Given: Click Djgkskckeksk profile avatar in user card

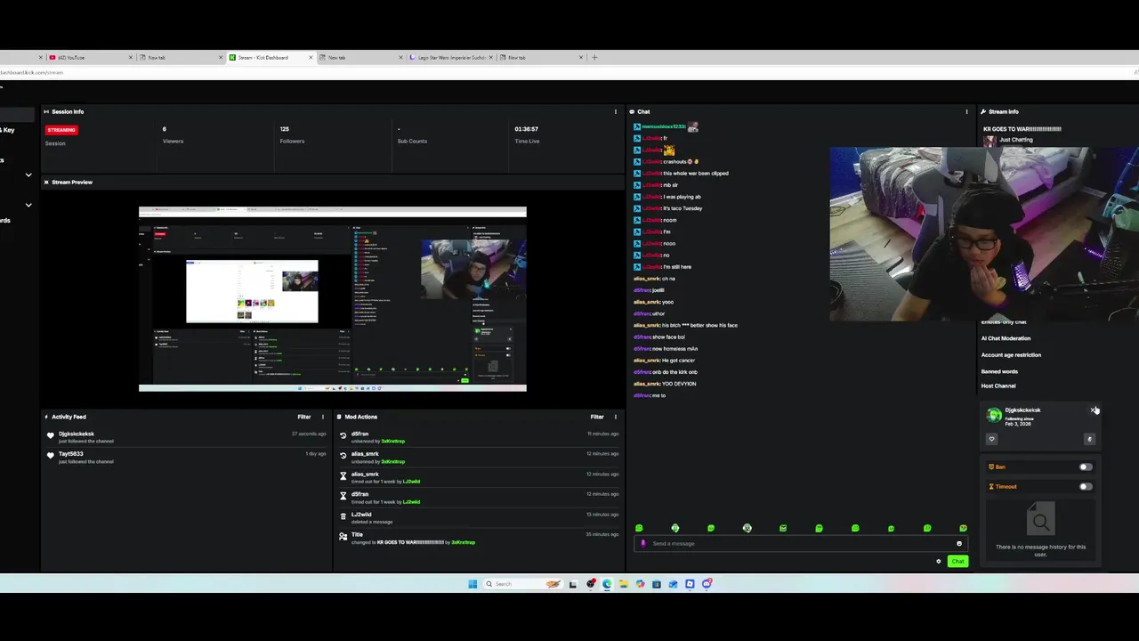Looking at the screenshot, I should point(994,416).
